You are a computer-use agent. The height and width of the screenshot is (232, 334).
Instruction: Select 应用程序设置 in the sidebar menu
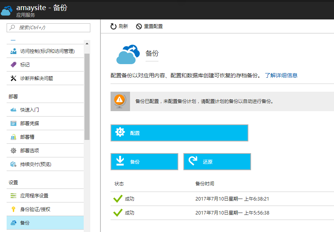34,195
